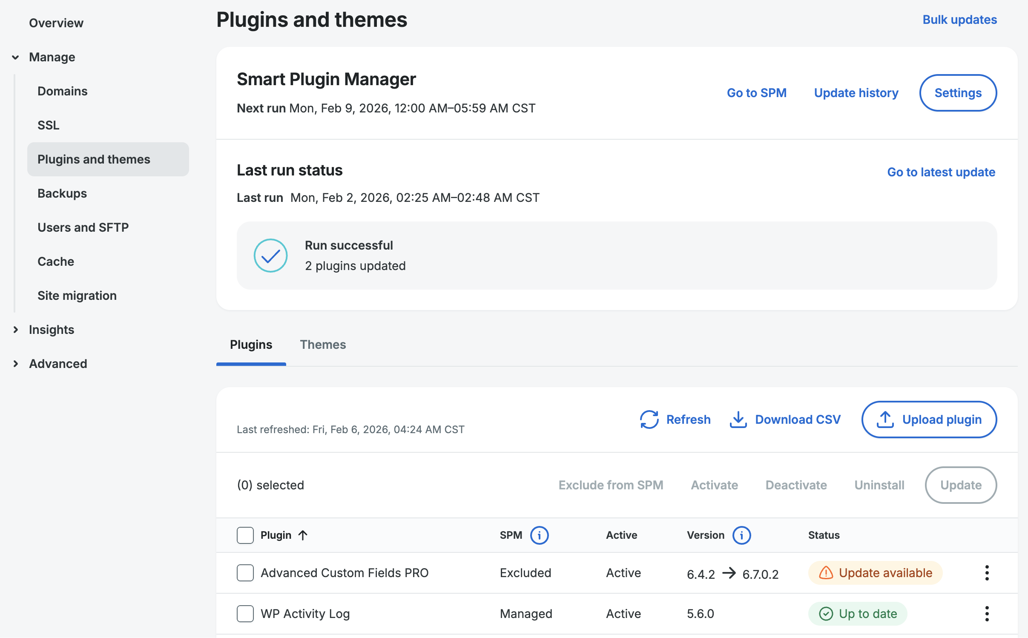Expand the Advanced sidebar section
This screenshot has width=1028, height=638.
[x=16, y=364]
